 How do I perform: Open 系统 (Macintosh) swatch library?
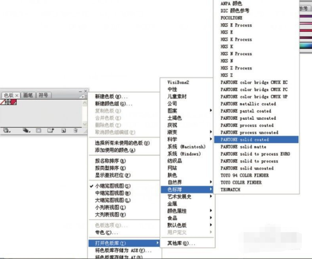[x=187, y=147]
